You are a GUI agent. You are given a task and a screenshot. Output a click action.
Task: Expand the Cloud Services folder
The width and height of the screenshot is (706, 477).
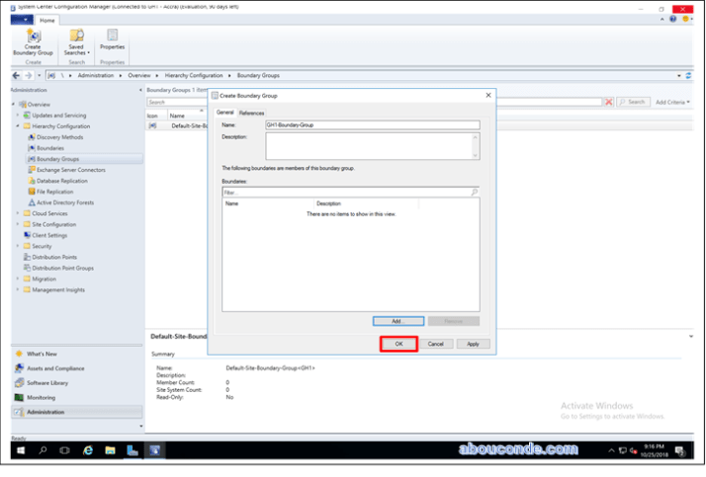pos(17,213)
